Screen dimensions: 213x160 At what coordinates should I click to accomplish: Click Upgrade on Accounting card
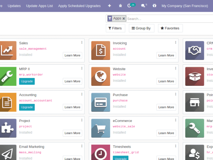point(27,107)
